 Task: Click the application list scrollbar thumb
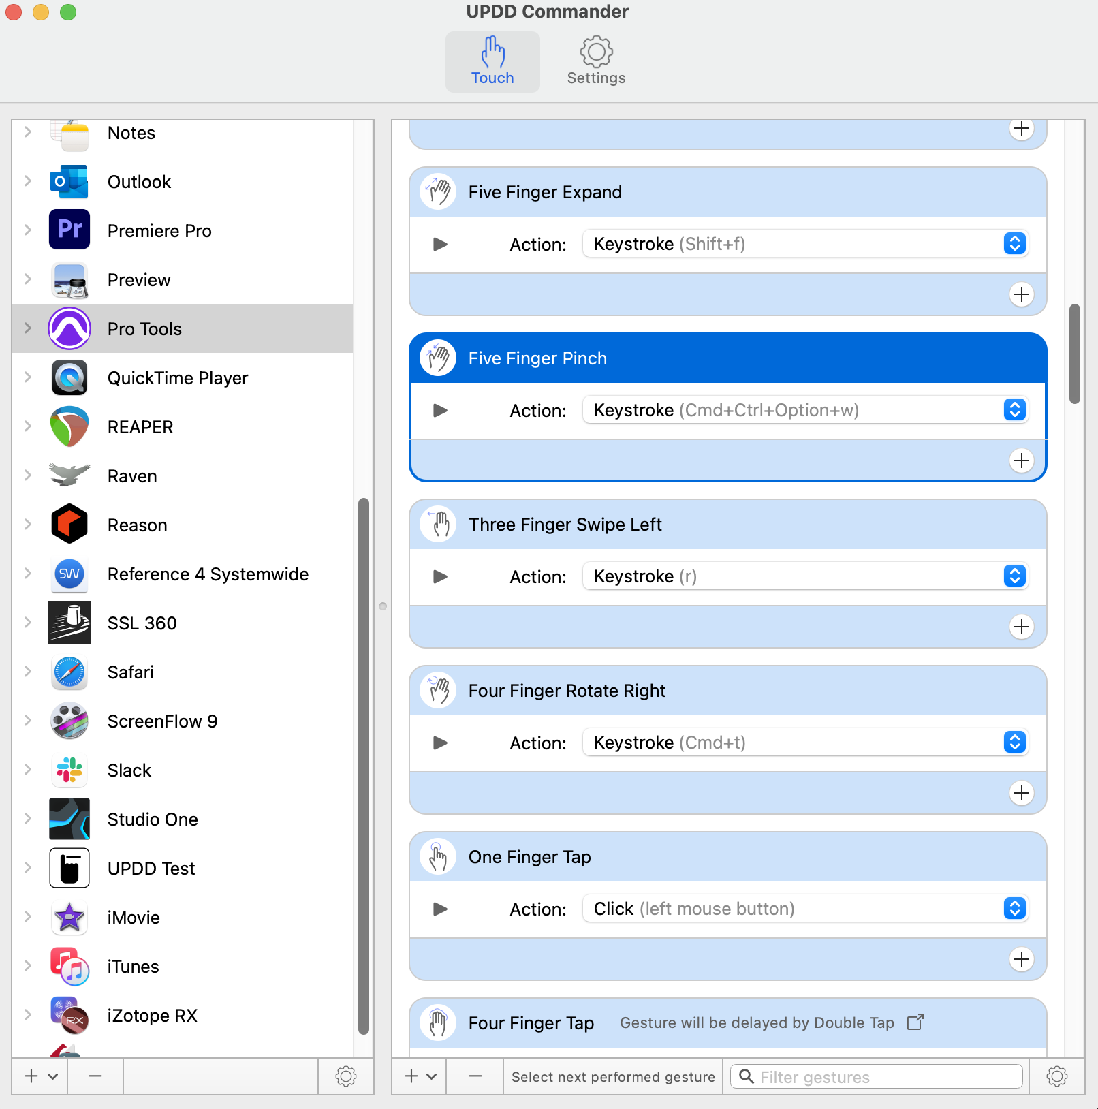(x=364, y=766)
